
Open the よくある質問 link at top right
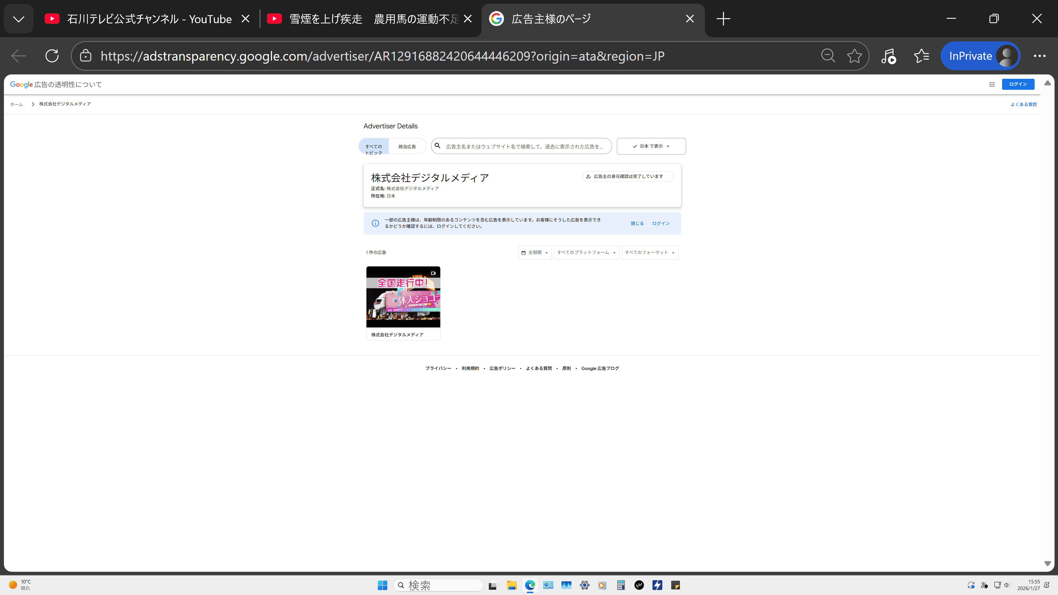1024,104
